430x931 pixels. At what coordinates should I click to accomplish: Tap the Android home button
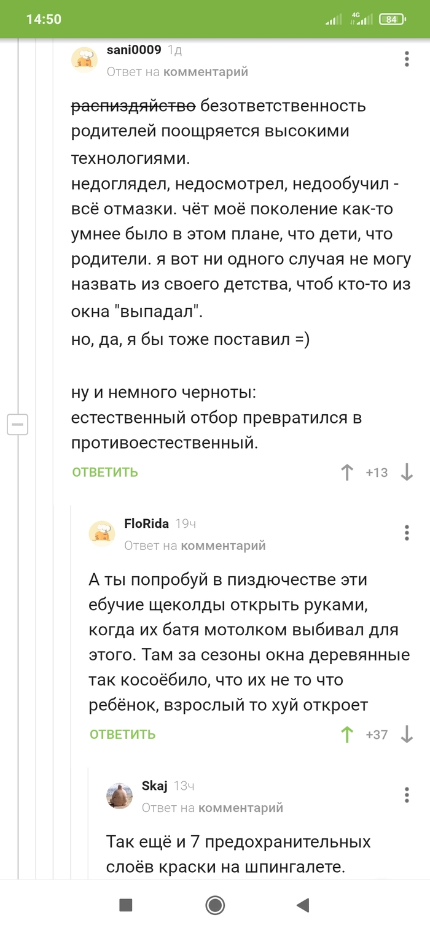coord(214,906)
